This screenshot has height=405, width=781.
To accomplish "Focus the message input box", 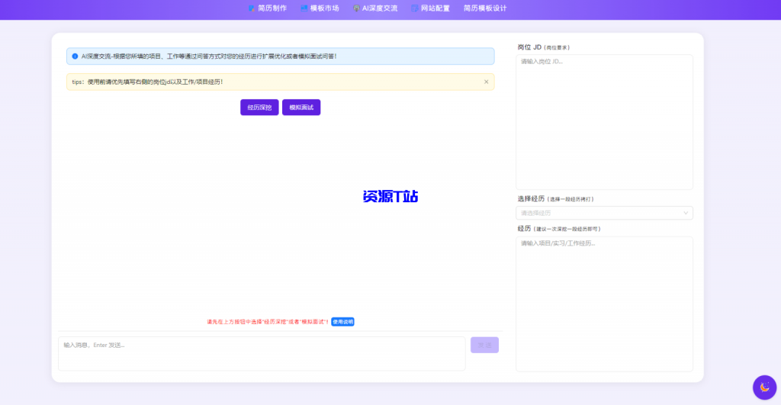I will point(262,354).
